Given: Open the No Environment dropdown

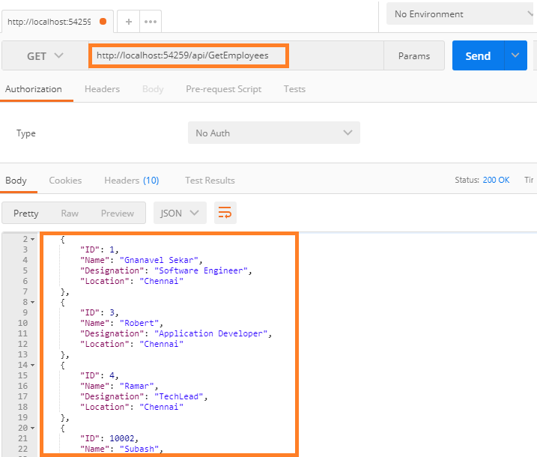Looking at the screenshot, I should (461, 14).
